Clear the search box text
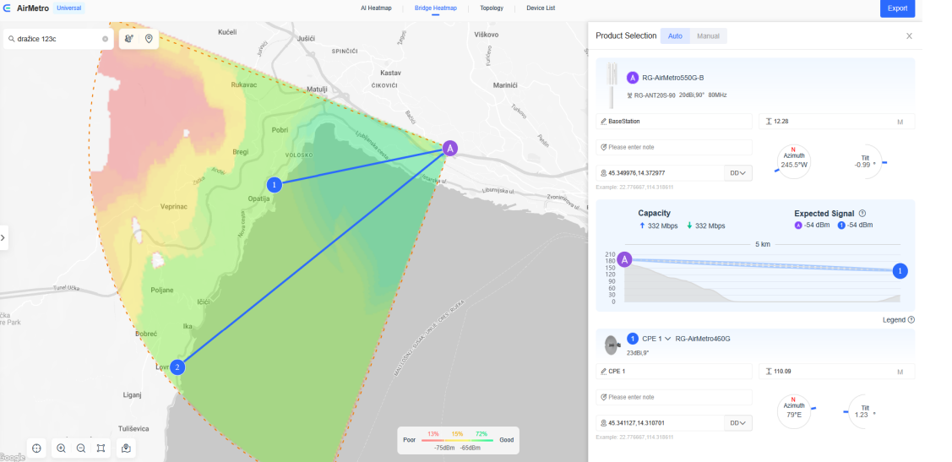 click(105, 39)
